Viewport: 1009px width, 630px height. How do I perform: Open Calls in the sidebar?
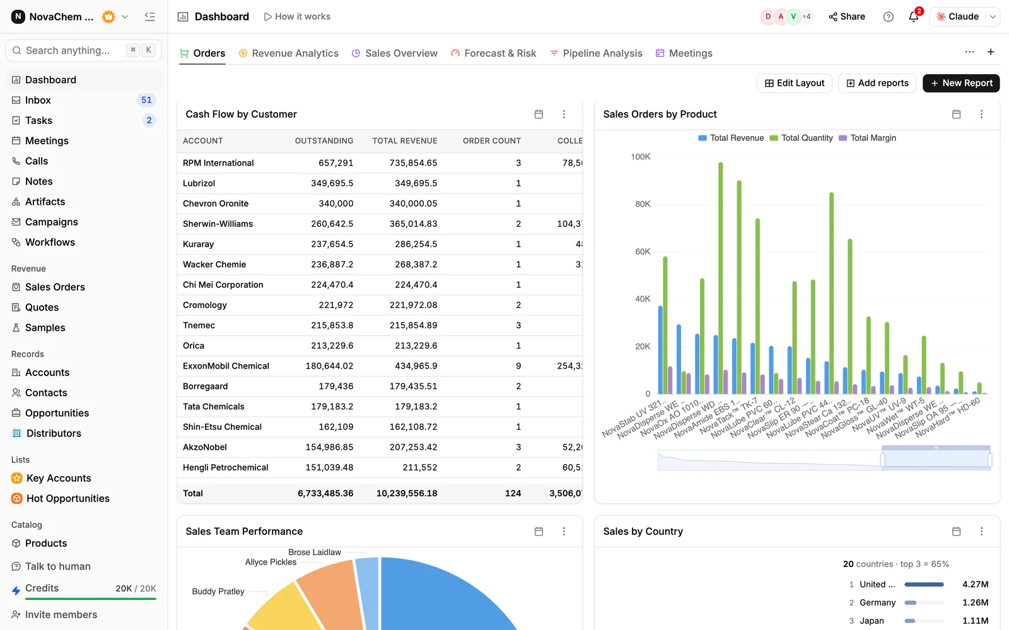[83, 161]
